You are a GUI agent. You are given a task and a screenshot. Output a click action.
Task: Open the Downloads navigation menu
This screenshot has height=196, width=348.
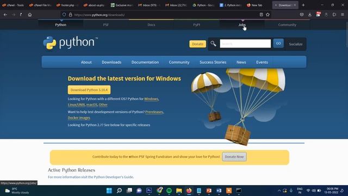[x=111, y=62]
